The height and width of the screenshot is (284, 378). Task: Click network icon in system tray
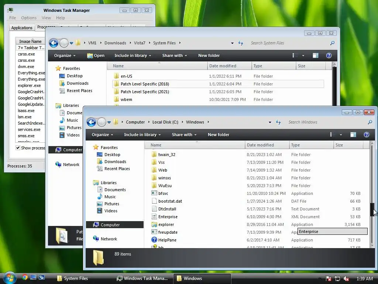[337, 278]
